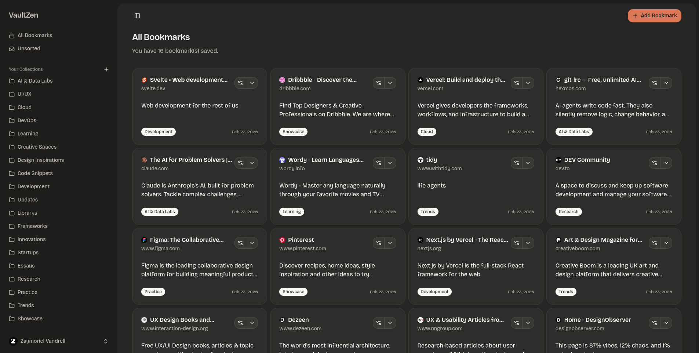Open the dropdown on the Next.js card
Viewport: 699px width, 353px height.
(x=528, y=243)
